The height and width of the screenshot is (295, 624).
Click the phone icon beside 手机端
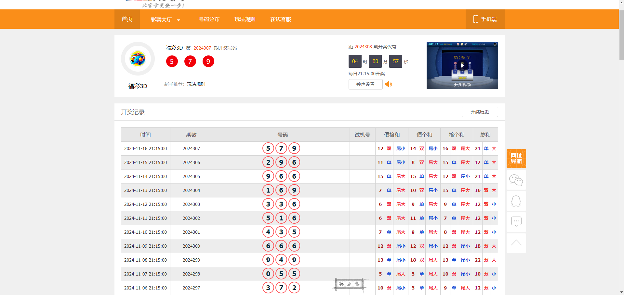pos(475,19)
